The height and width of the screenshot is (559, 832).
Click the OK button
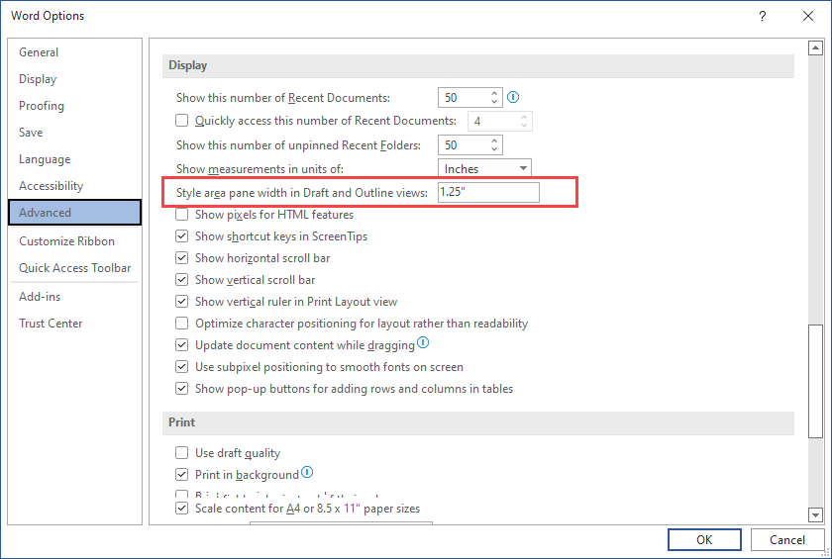coord(704,539)
